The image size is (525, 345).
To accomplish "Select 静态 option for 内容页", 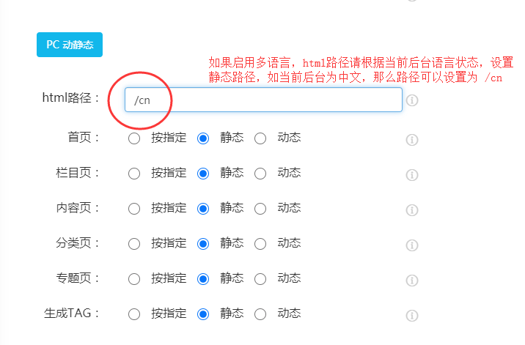I will click(x=203, y=208).
